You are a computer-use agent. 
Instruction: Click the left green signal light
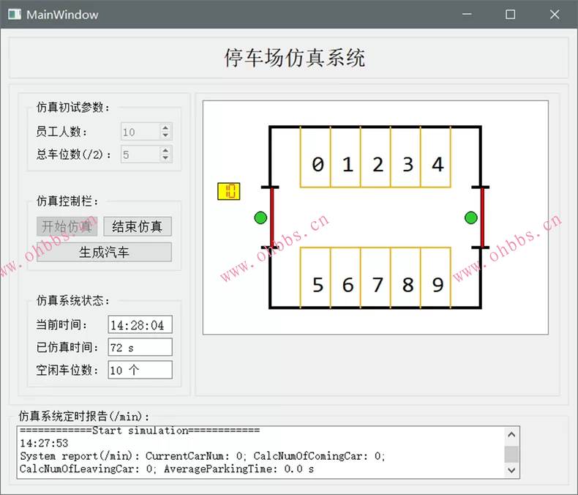[x=260, y=217]
